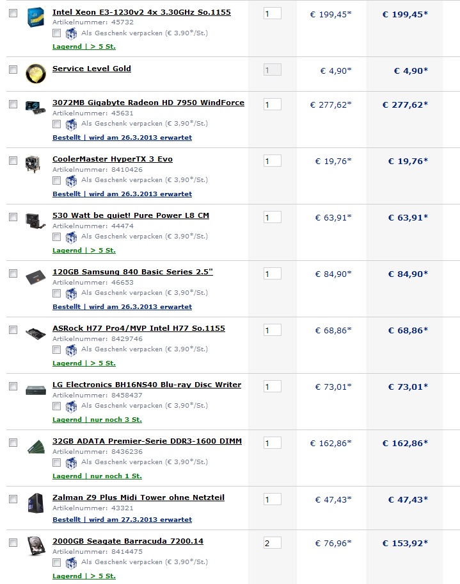Open CoolerMaster HyperTX 3 Evo link
The image size is (460, 584).
click(x=113, y=159)
